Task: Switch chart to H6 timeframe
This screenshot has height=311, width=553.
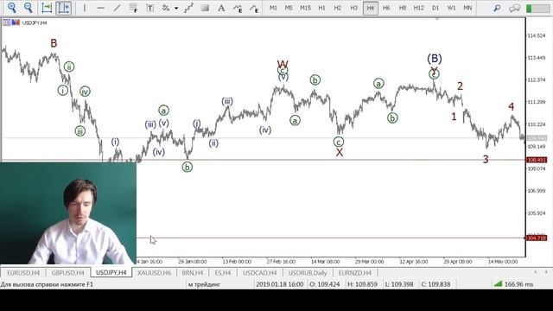Action: (x=386, y=8)
